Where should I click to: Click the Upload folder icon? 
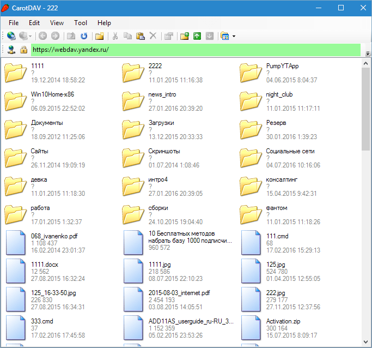tap(185, 36)
